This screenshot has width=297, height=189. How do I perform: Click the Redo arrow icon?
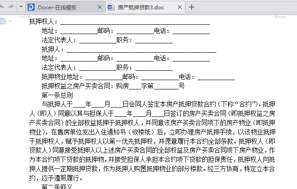(x=11, y=7)
